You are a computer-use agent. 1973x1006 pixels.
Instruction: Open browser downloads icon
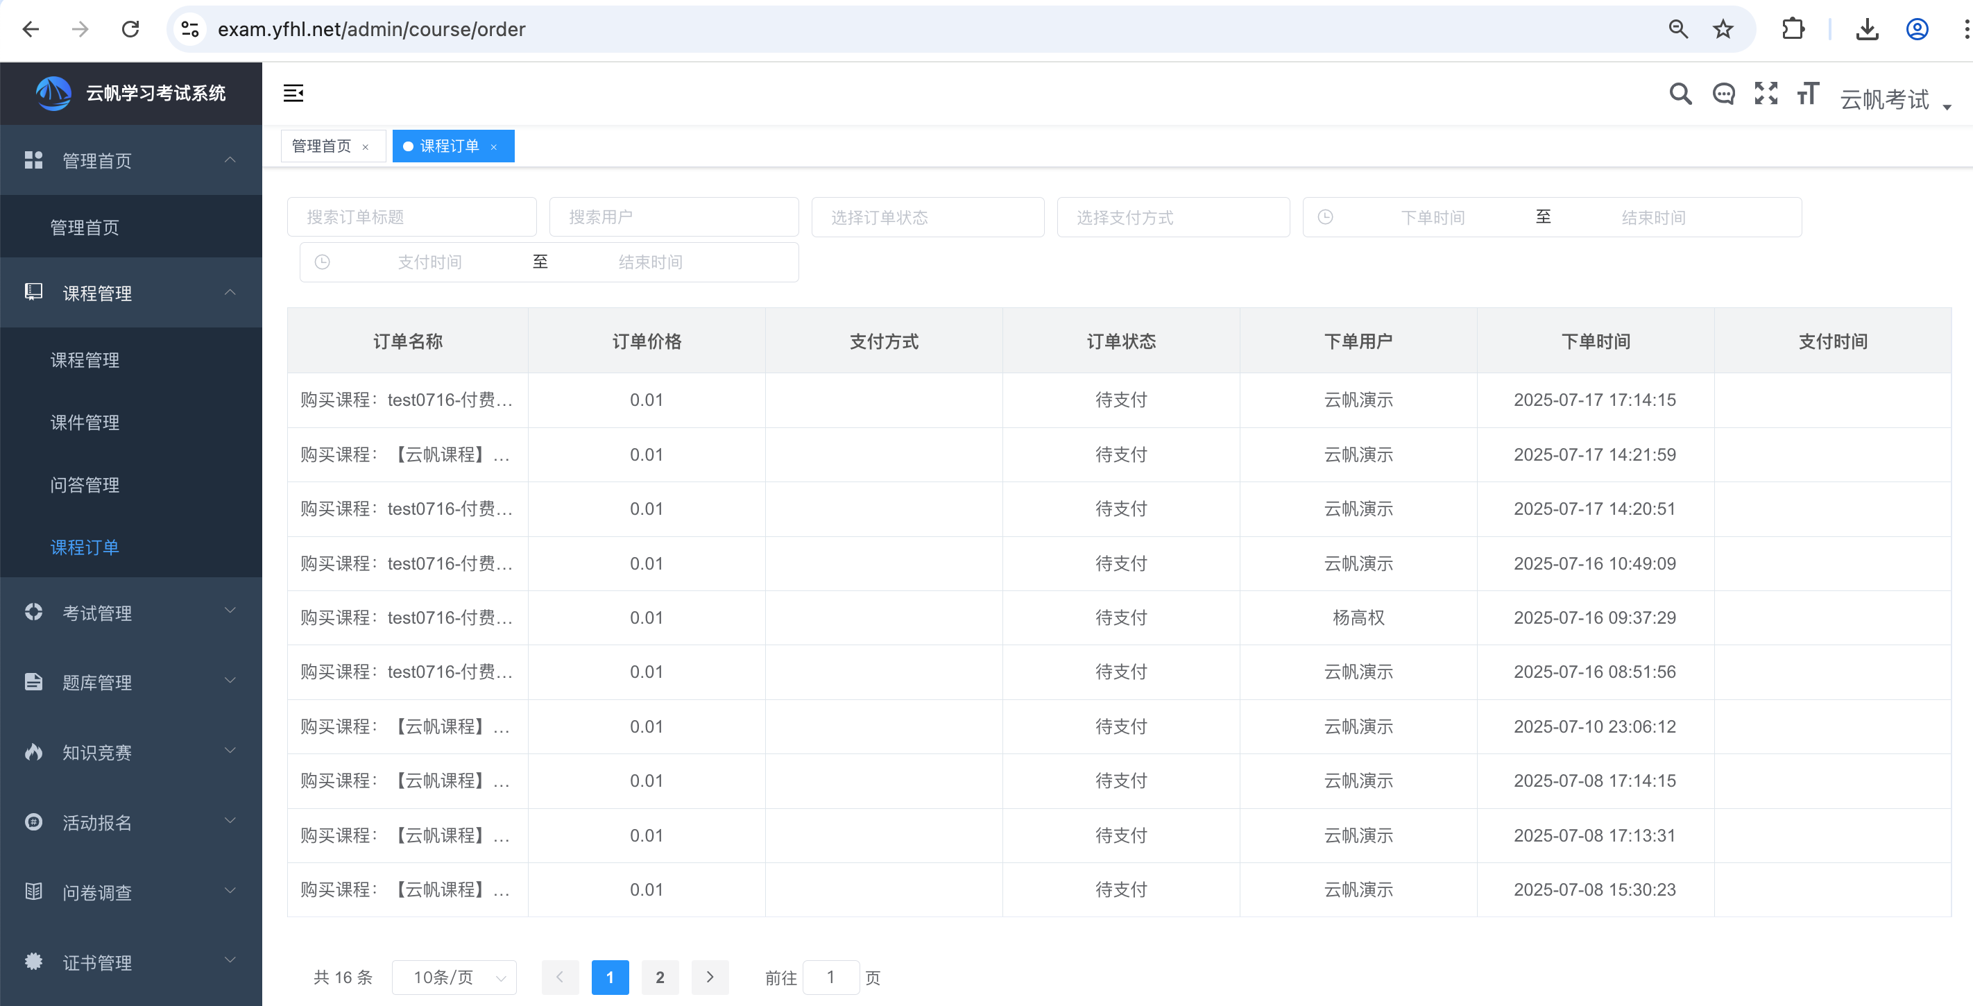tap(1868, 29)
